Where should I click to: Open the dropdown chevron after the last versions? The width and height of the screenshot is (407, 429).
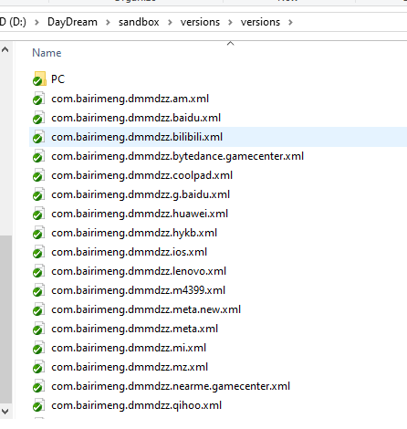click(x=290, y=22)
